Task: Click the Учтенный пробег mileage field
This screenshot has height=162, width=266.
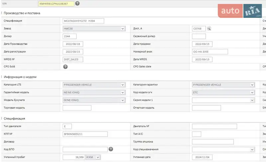Action: pos(73,157)
